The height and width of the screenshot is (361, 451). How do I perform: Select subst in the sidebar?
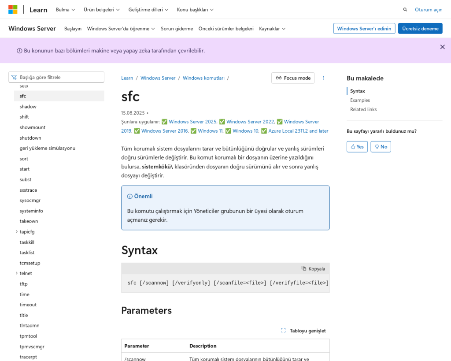point(25,180)
